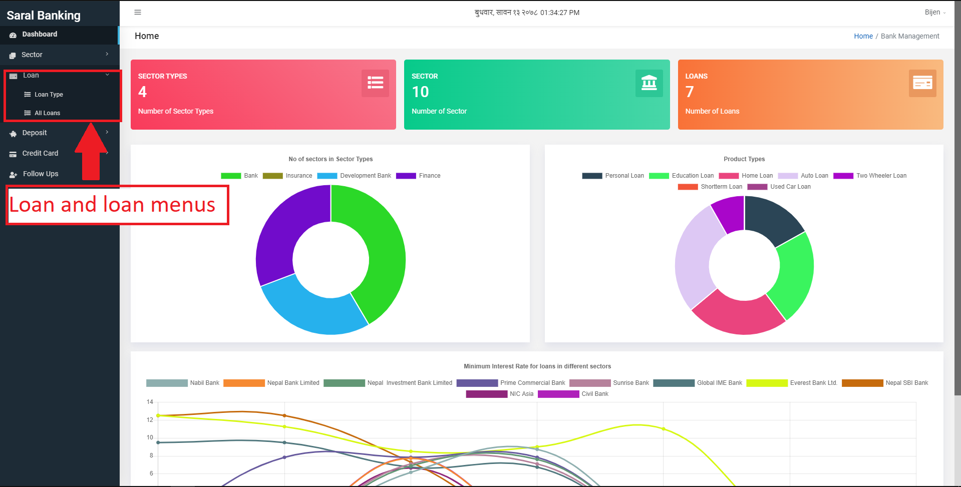Hide Global IME Bank line via legend
961x487 pixels.
point(698,383)
